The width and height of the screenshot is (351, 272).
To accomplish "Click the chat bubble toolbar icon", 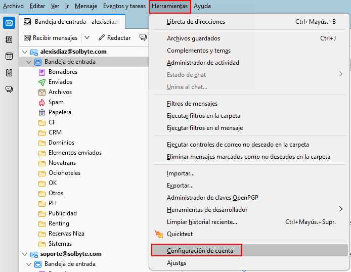I will coord(143,37).
